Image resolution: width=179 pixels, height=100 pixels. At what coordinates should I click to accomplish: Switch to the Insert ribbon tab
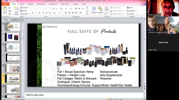coord(22,4)
